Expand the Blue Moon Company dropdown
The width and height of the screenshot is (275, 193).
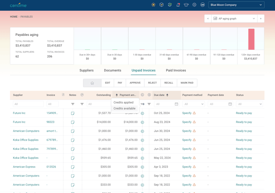pos(236,5)
